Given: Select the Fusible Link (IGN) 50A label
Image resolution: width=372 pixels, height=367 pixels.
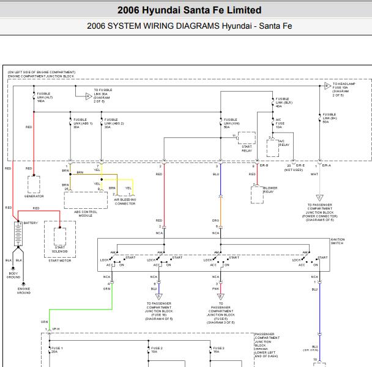Looking at the screenshot, I should (x=232, y=123).
